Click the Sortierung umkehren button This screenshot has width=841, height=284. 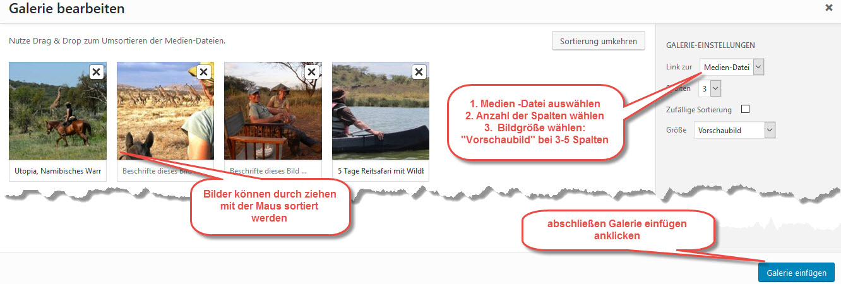click(599, 42)
